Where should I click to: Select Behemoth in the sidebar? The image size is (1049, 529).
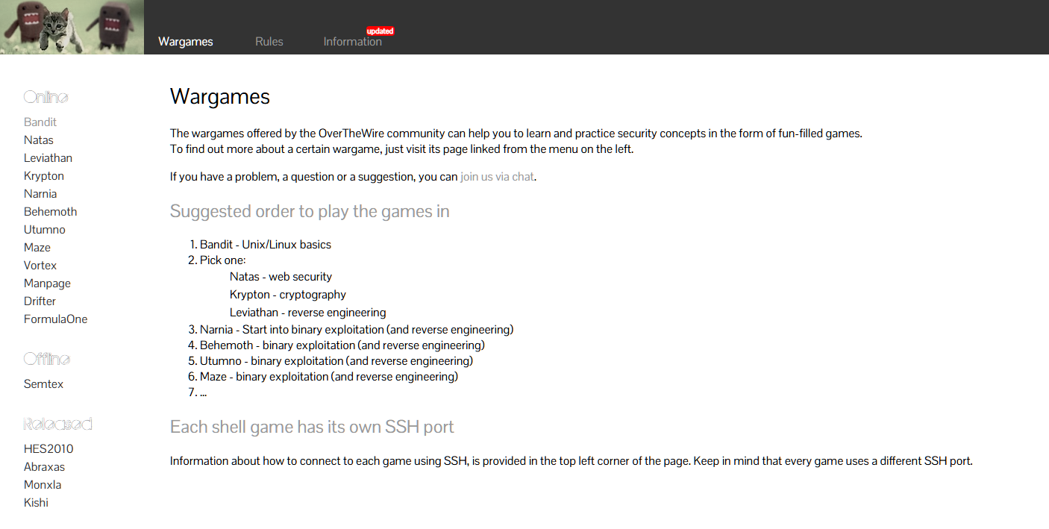point(51,212)
